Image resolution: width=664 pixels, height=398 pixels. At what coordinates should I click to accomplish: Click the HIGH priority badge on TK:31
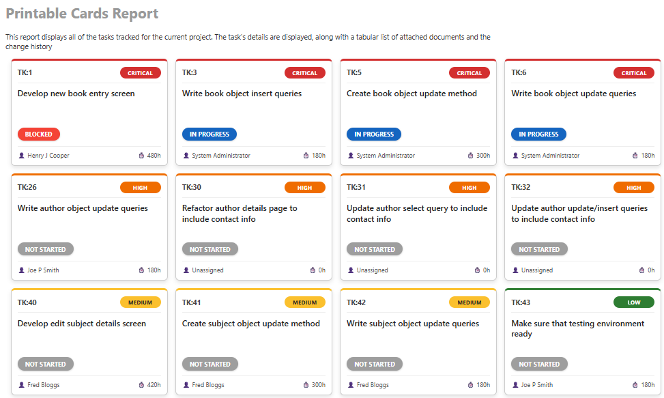[470, 188]
